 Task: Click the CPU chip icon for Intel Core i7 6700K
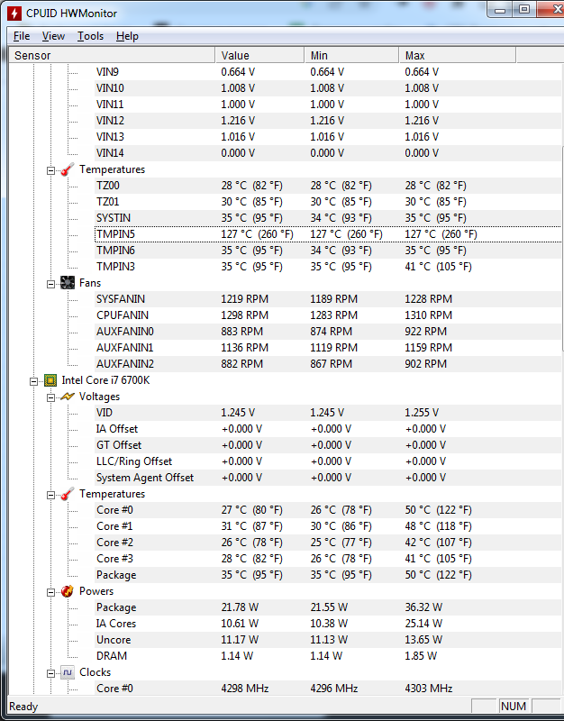point(50,380)
